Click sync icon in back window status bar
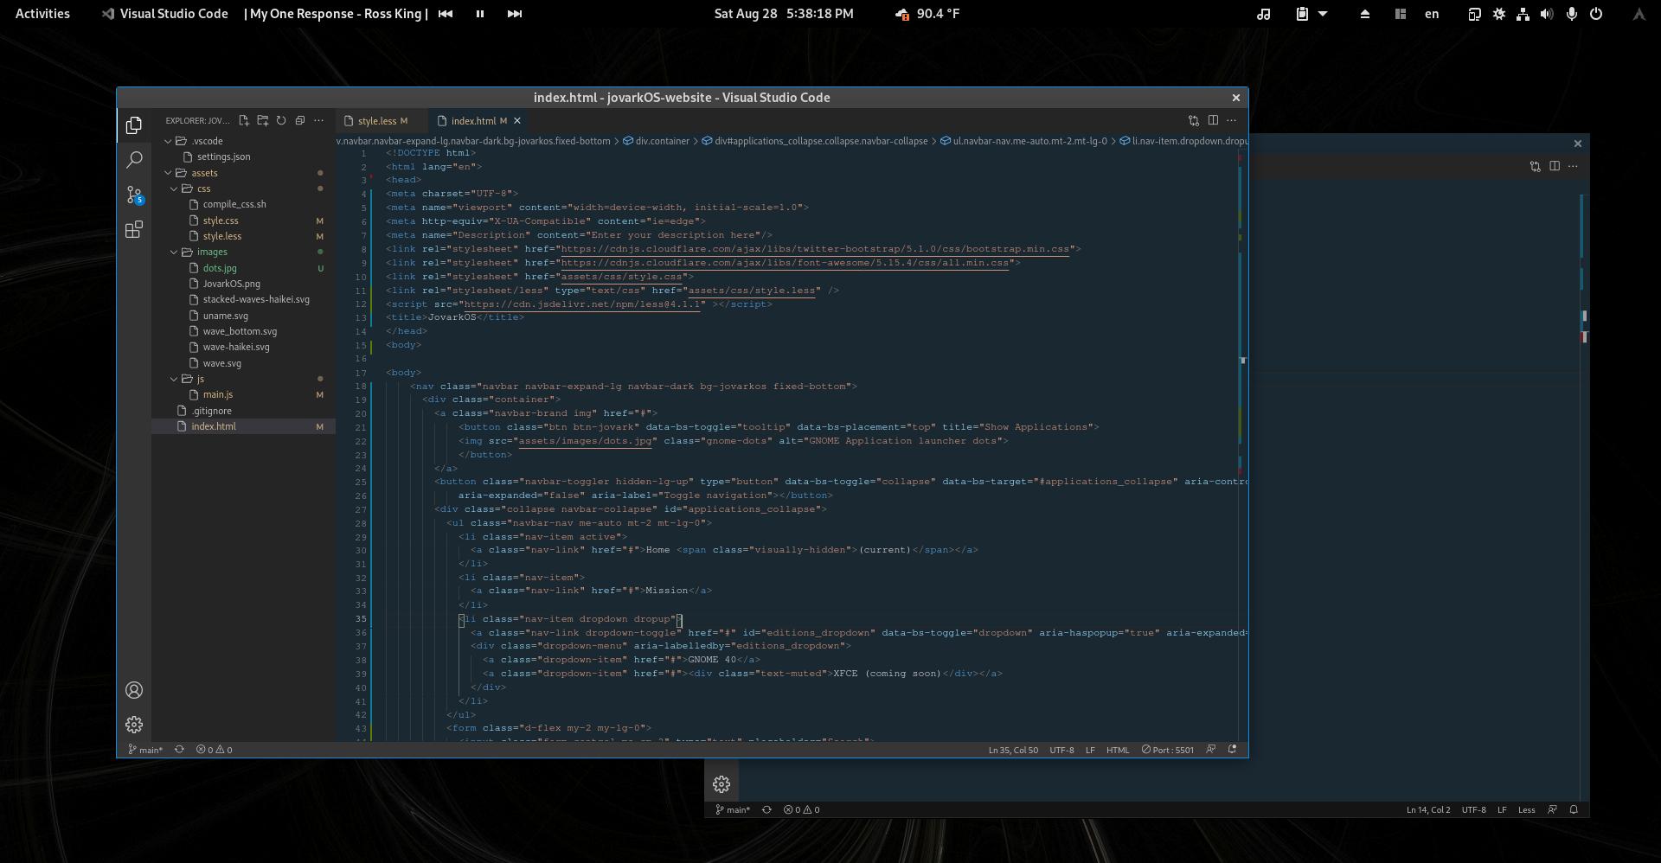1661x863 pixels. tap(766, 810)
